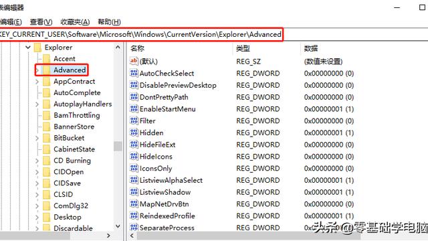The width and height of the screenshot is (428, 241).
Task: Minimize the Registry Editor window
Action: 397,7
